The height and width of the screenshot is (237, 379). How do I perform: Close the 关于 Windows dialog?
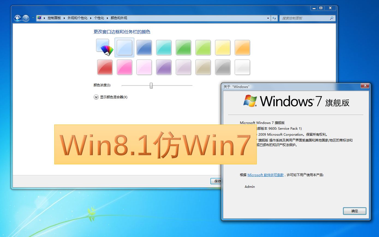coord(365,86)
